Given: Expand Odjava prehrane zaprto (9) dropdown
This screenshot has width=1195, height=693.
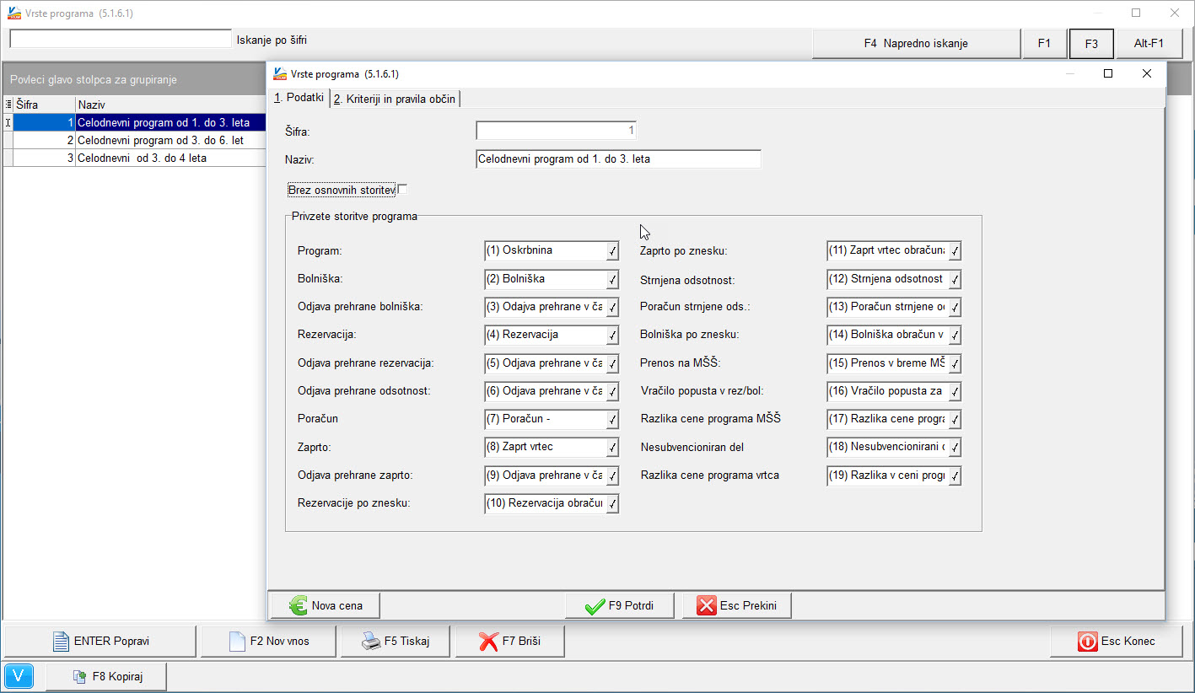Looking at the screenshot, I should [x=612, y=476].
